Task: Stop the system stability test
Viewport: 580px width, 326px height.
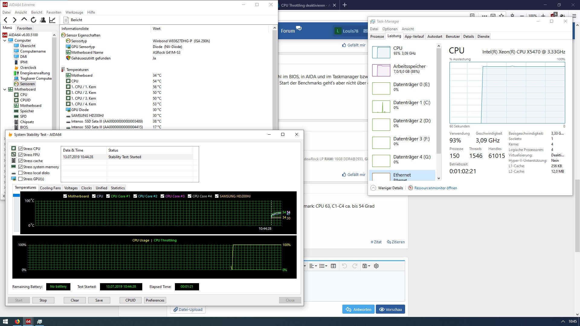Action: coord(43,300)
